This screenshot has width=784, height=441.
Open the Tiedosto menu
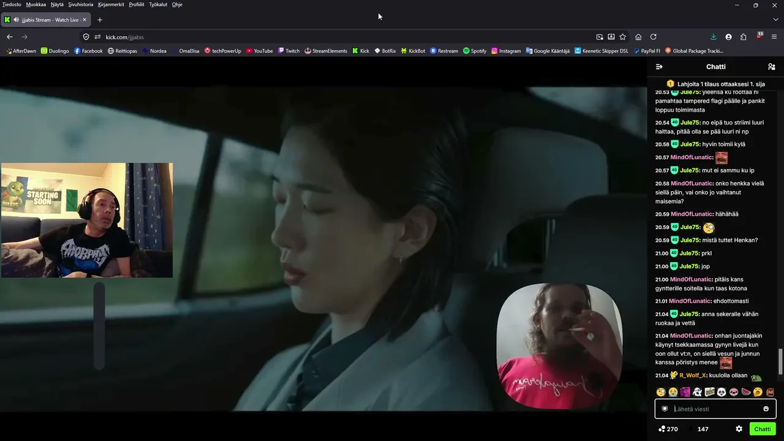pyautogui.click(x=12, y=4)
